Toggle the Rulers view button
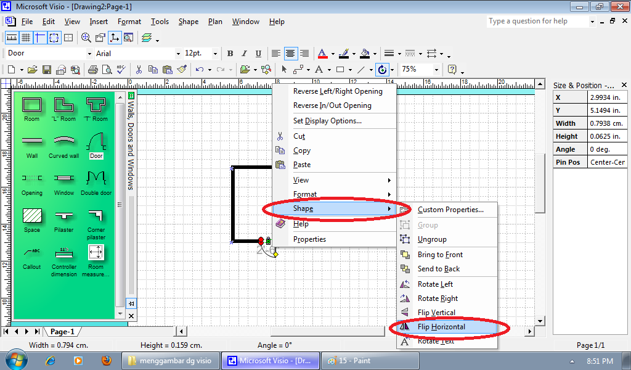 (12, 38)
